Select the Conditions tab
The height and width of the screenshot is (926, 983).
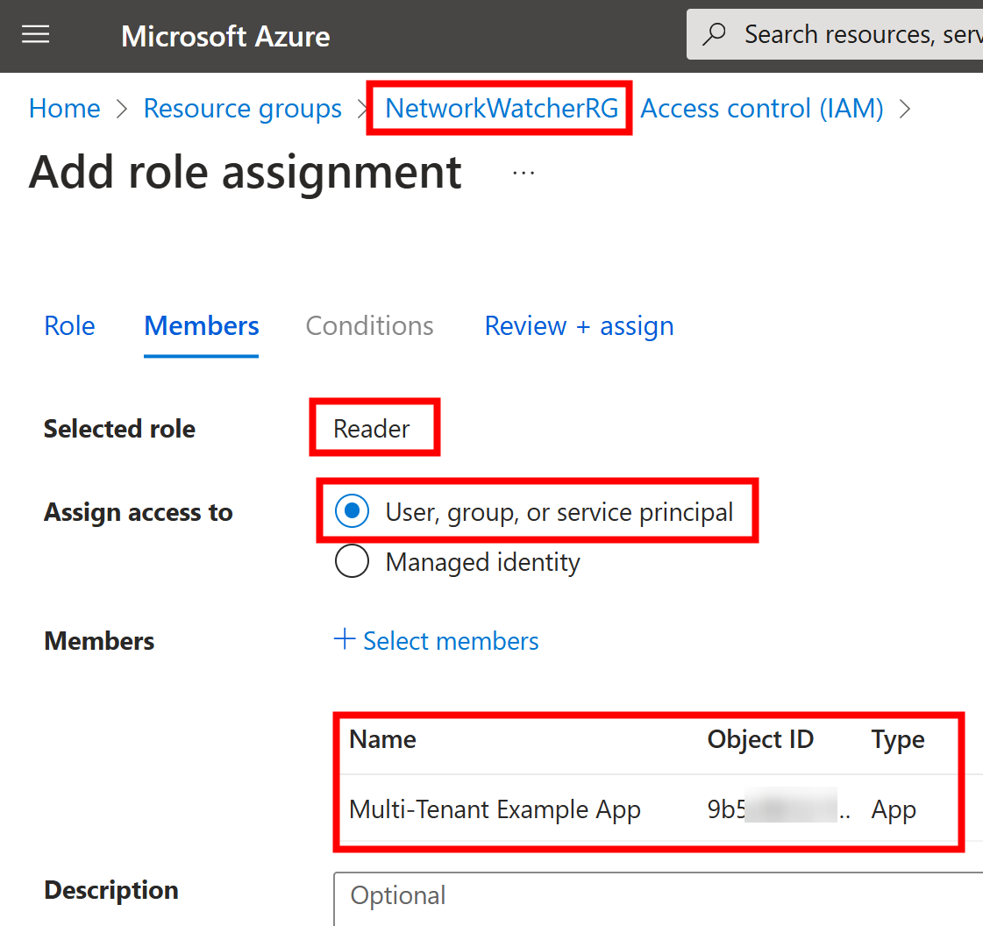click(x=369, y=326)
